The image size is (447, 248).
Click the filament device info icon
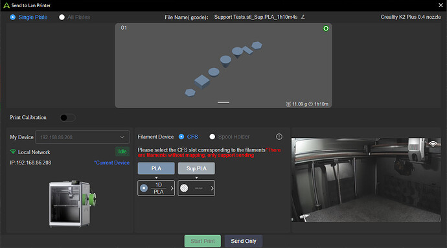279,137
